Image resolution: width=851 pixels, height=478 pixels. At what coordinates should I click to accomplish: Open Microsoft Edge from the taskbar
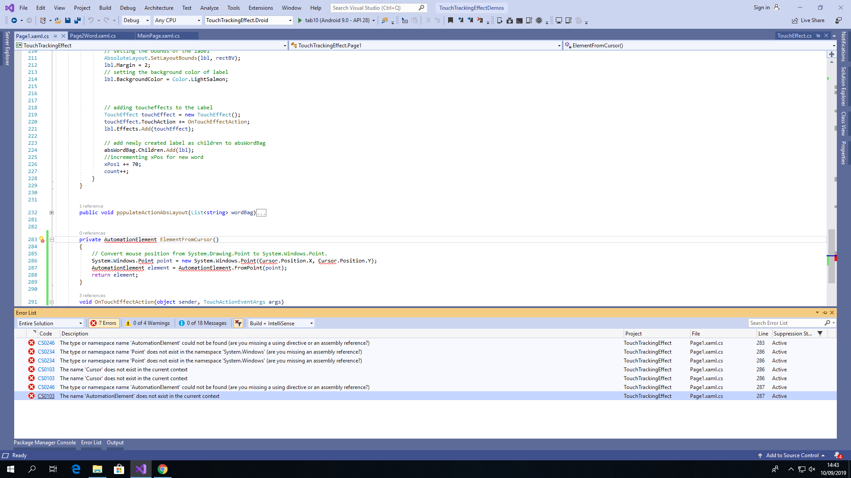pos(76,469)
